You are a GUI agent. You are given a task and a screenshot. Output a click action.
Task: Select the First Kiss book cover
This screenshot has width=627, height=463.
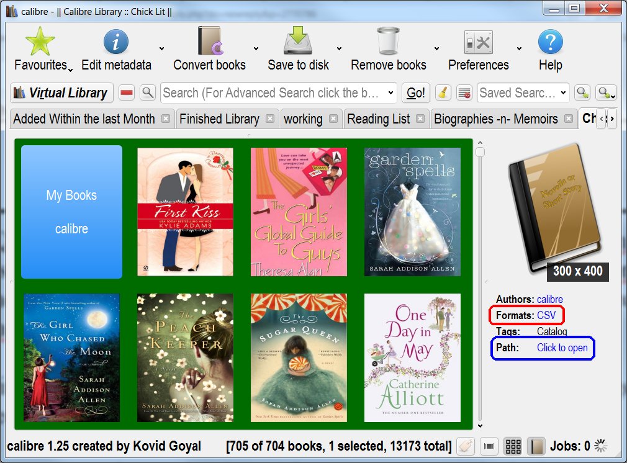pyautogui.click(x=185, y=212)
